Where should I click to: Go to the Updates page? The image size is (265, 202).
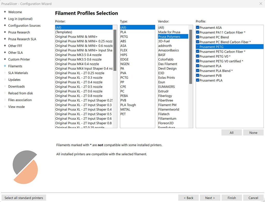14,80
